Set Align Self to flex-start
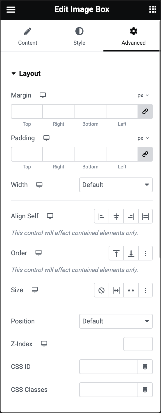This screenshot has height=413, width=161. [101, 216]
